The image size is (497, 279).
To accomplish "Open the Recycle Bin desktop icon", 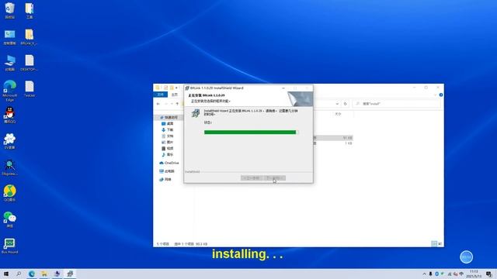I will click(x=10, y=10).
